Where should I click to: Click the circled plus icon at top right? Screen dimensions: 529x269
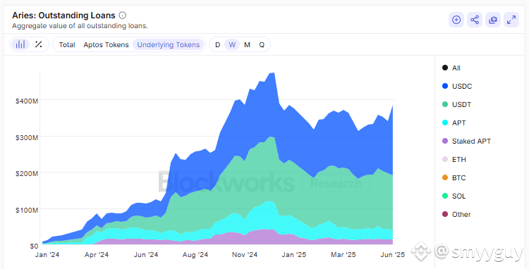[456, 20]
